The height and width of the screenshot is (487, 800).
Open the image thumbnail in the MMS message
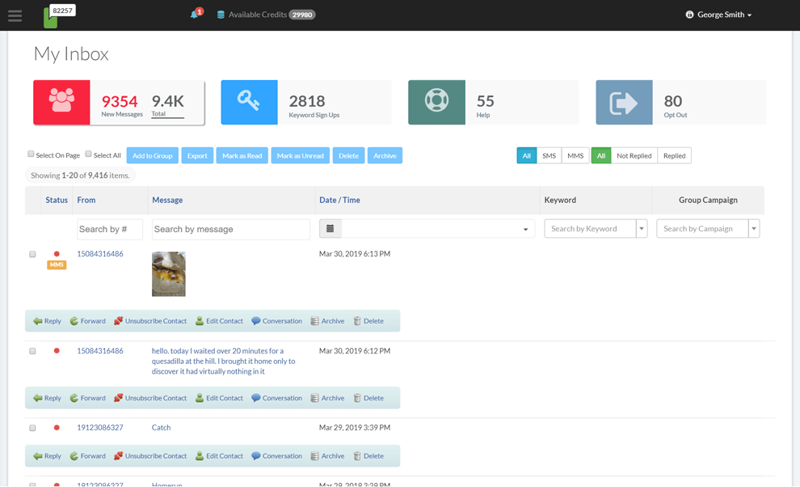[169, 274]
